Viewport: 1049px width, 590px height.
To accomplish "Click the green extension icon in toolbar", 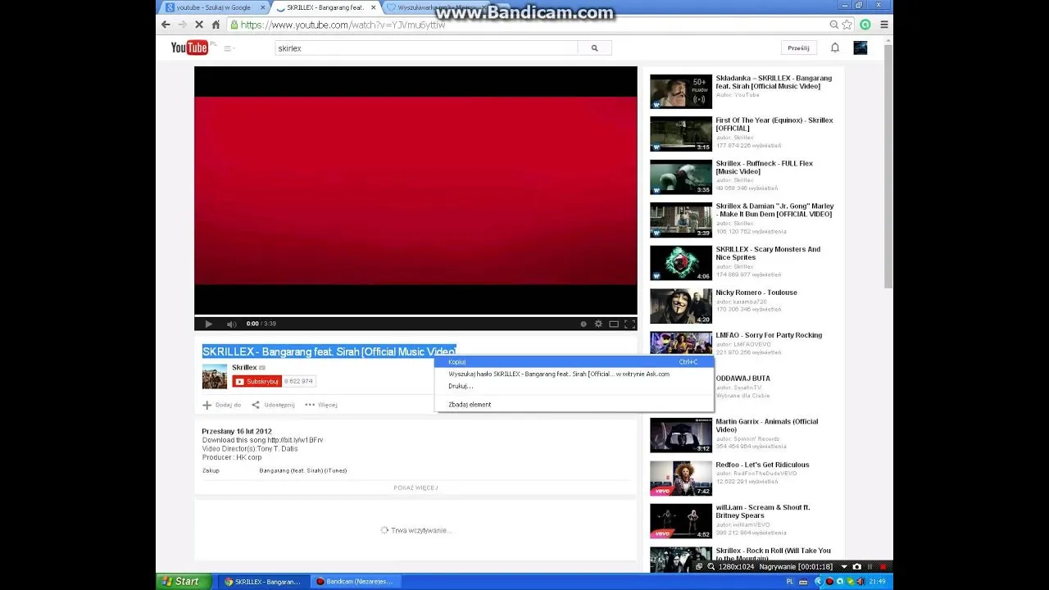I will pos(865,25).
